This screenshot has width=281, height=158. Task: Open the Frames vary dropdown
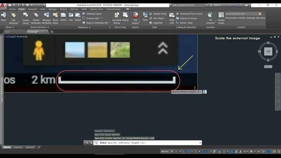(101, 18)
